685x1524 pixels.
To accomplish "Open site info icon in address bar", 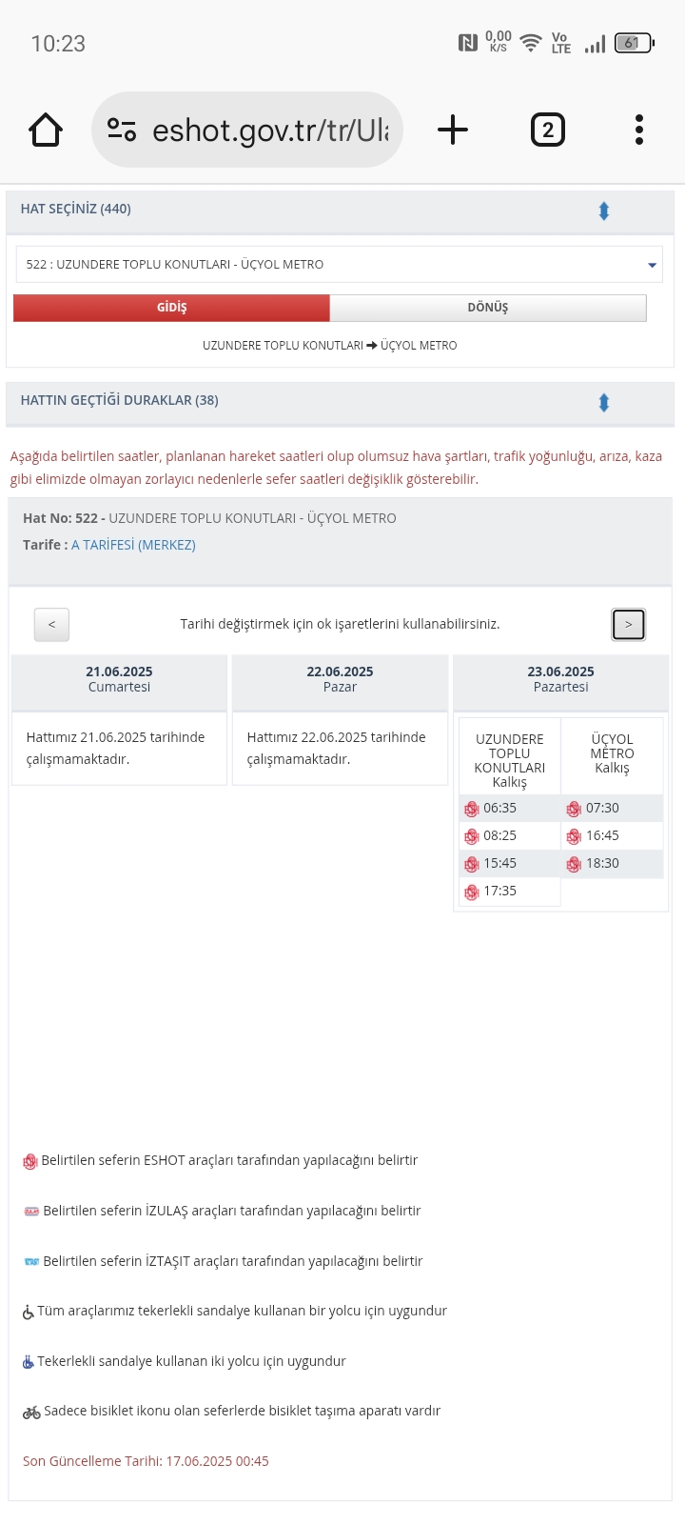I will (x=122, y=130).
